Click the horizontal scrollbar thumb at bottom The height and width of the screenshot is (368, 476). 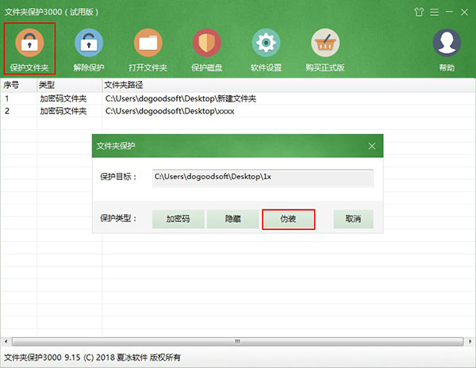236,342
